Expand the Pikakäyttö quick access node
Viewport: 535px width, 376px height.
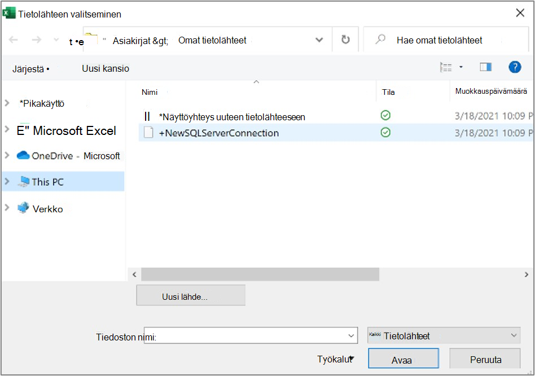click(x=7, y=103)
